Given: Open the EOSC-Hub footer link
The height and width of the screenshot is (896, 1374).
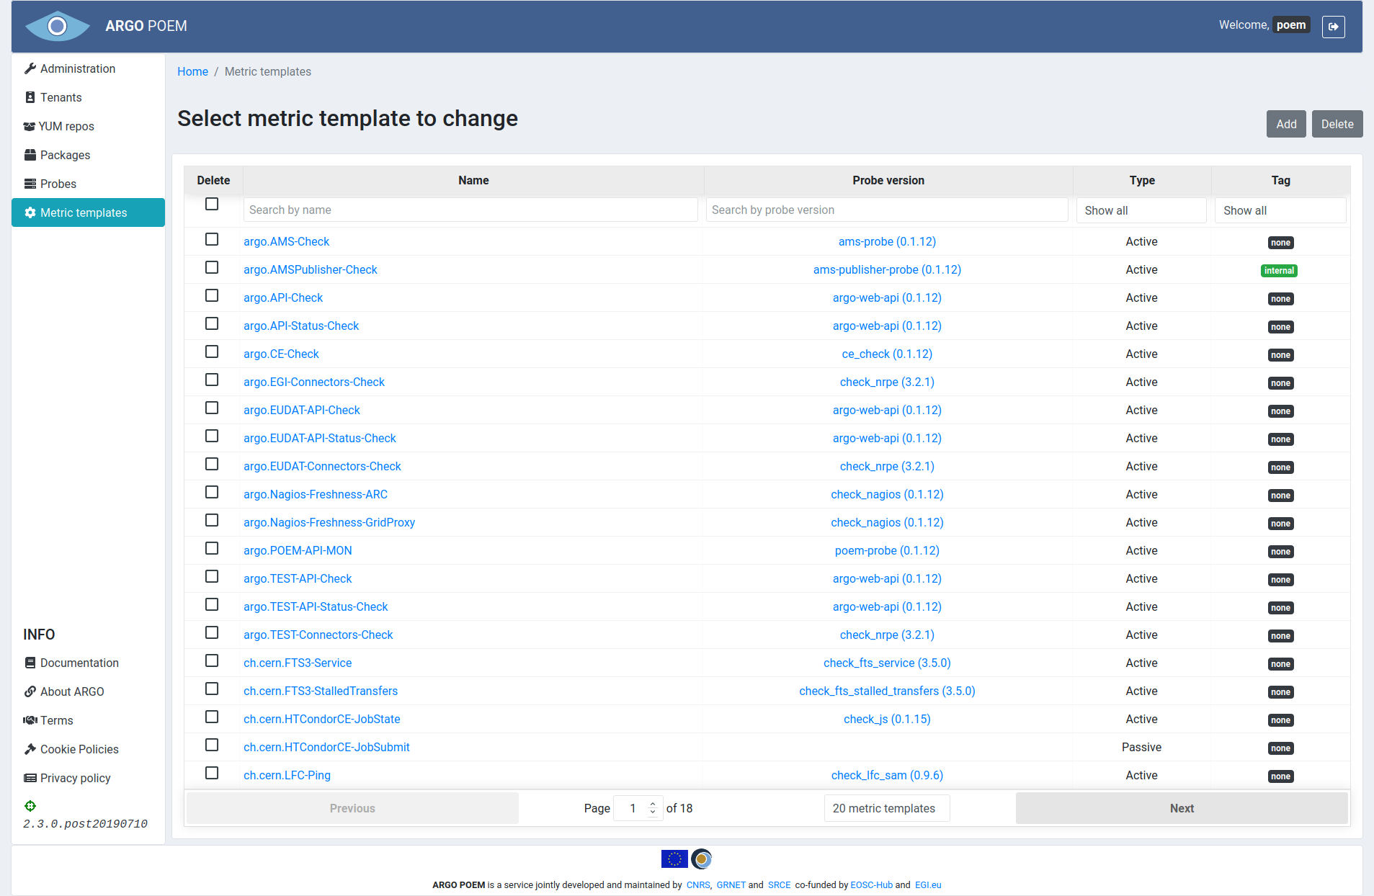Looking at the screenshot, I should [x=871, y=885].
